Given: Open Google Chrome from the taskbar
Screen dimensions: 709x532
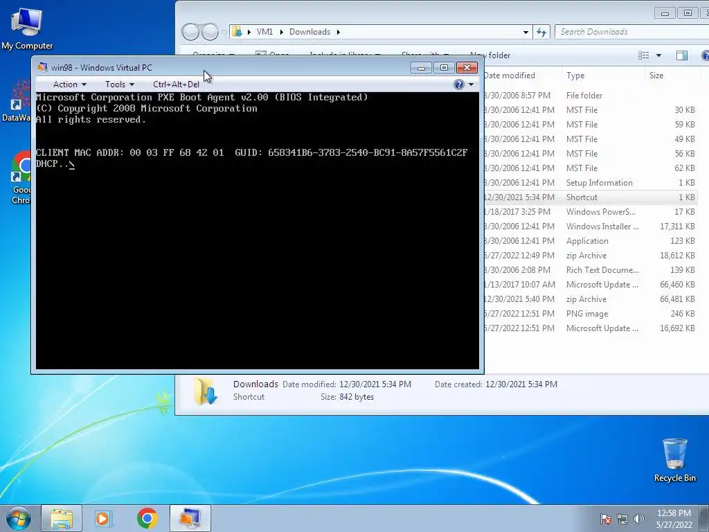Looking at the screenshot, I should tap(147, 518).
